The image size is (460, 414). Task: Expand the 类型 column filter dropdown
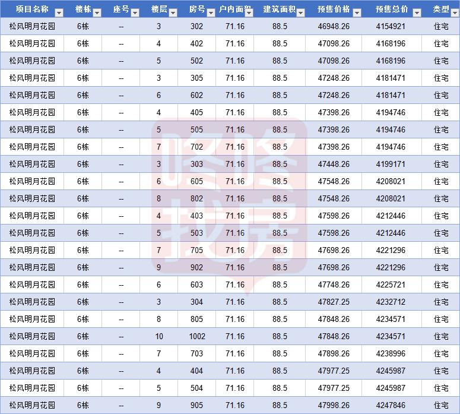(x=455, y=13)
